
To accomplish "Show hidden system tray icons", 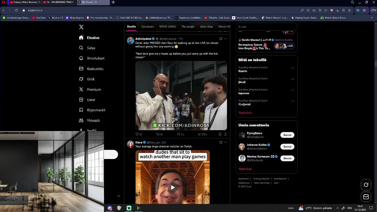I will [338, 208].
